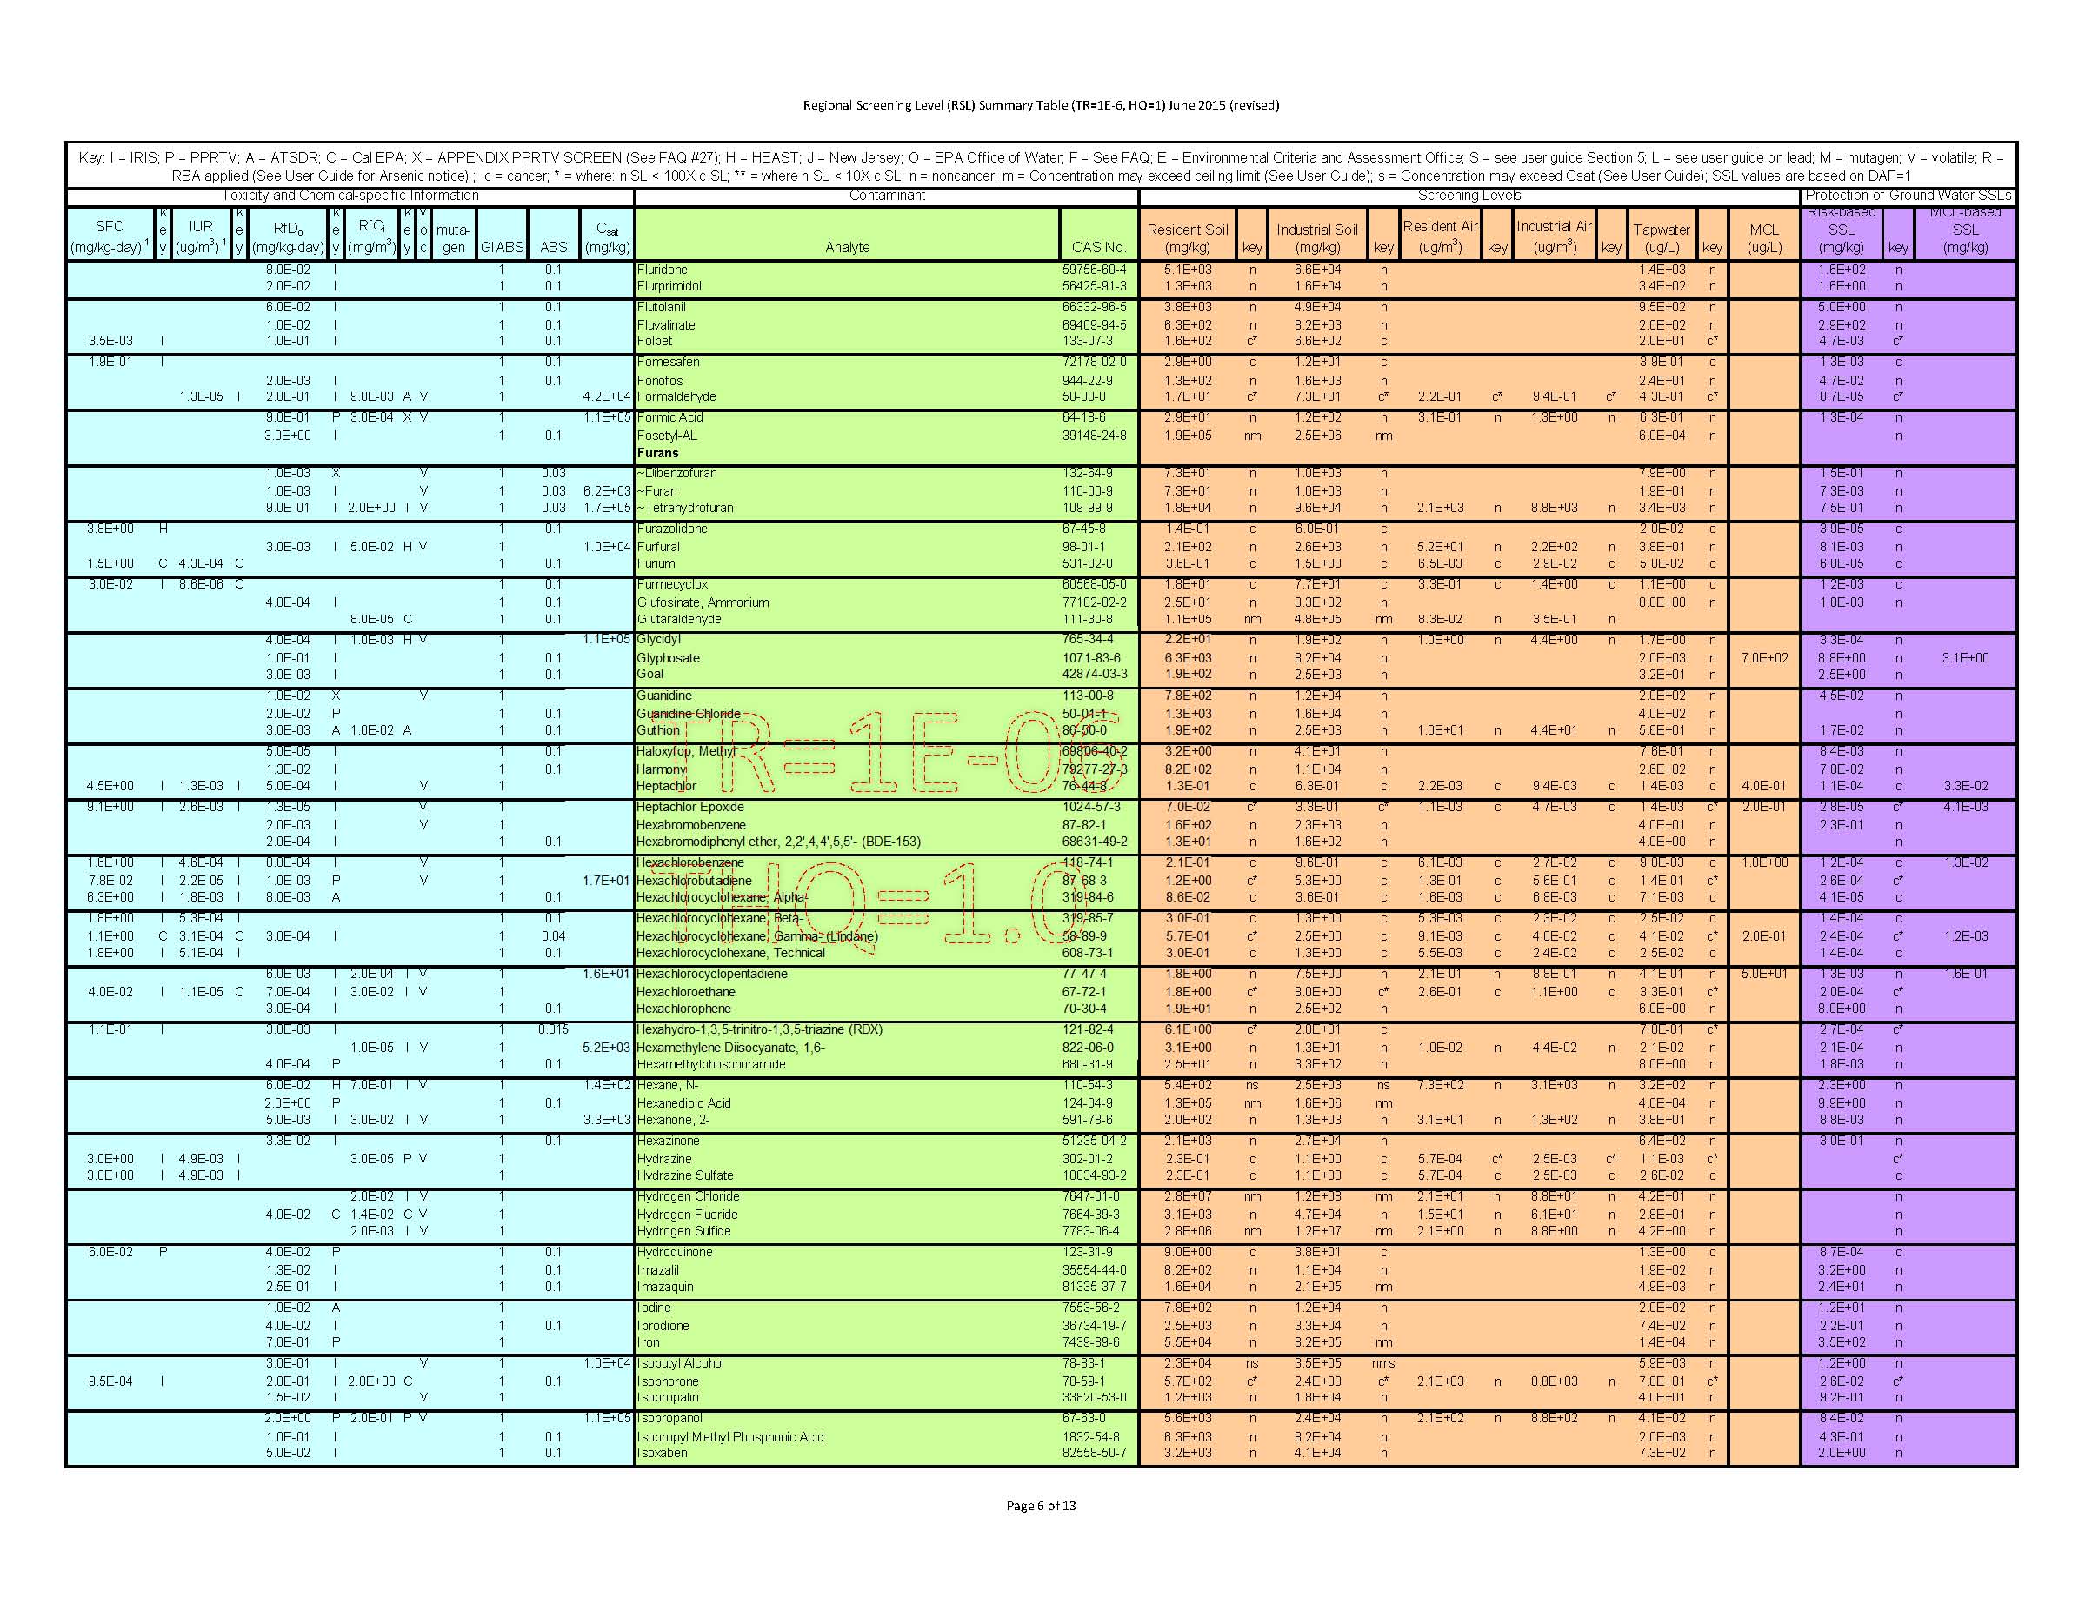Click the 'SFO' column header
Screen dimensions: 2085x1611
pos(110,226)
